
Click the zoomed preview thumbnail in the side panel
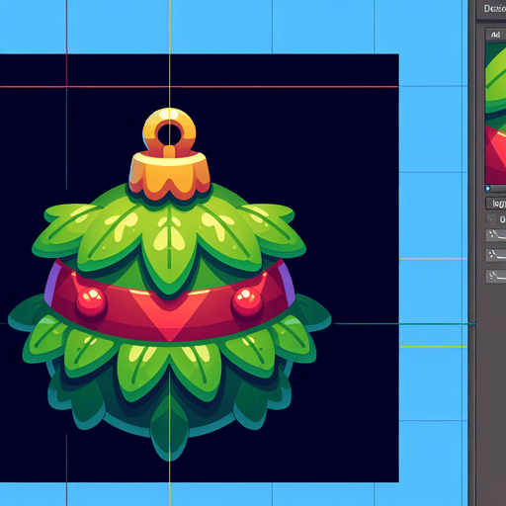(496, 113)
